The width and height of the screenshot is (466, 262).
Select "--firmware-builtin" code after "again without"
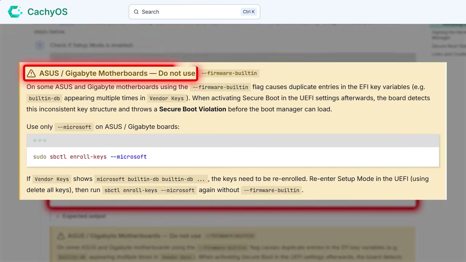click(272, 190)
